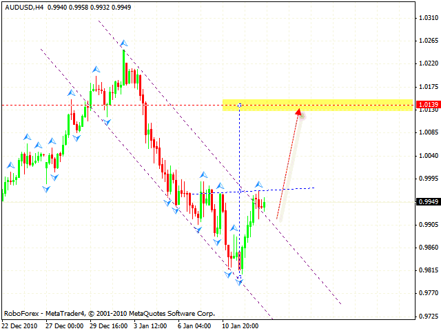Image resolution: width=441 pixels, height=331 pixels.
Task: Click the 6 Jan 04:00 time label
Action: [194, 326]
